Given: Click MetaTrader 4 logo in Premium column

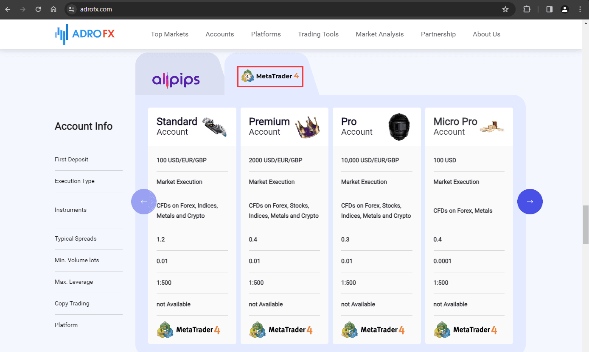Looking at the screenshot, I should 280,330.
